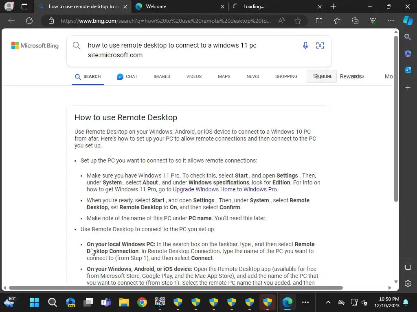
Task: Open the Windows Start menu
Action: tap(34, 302)
